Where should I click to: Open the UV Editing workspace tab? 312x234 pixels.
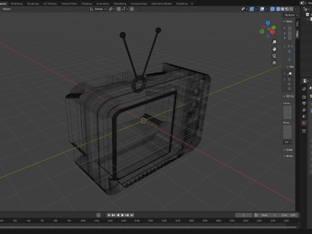pos(50,3)
